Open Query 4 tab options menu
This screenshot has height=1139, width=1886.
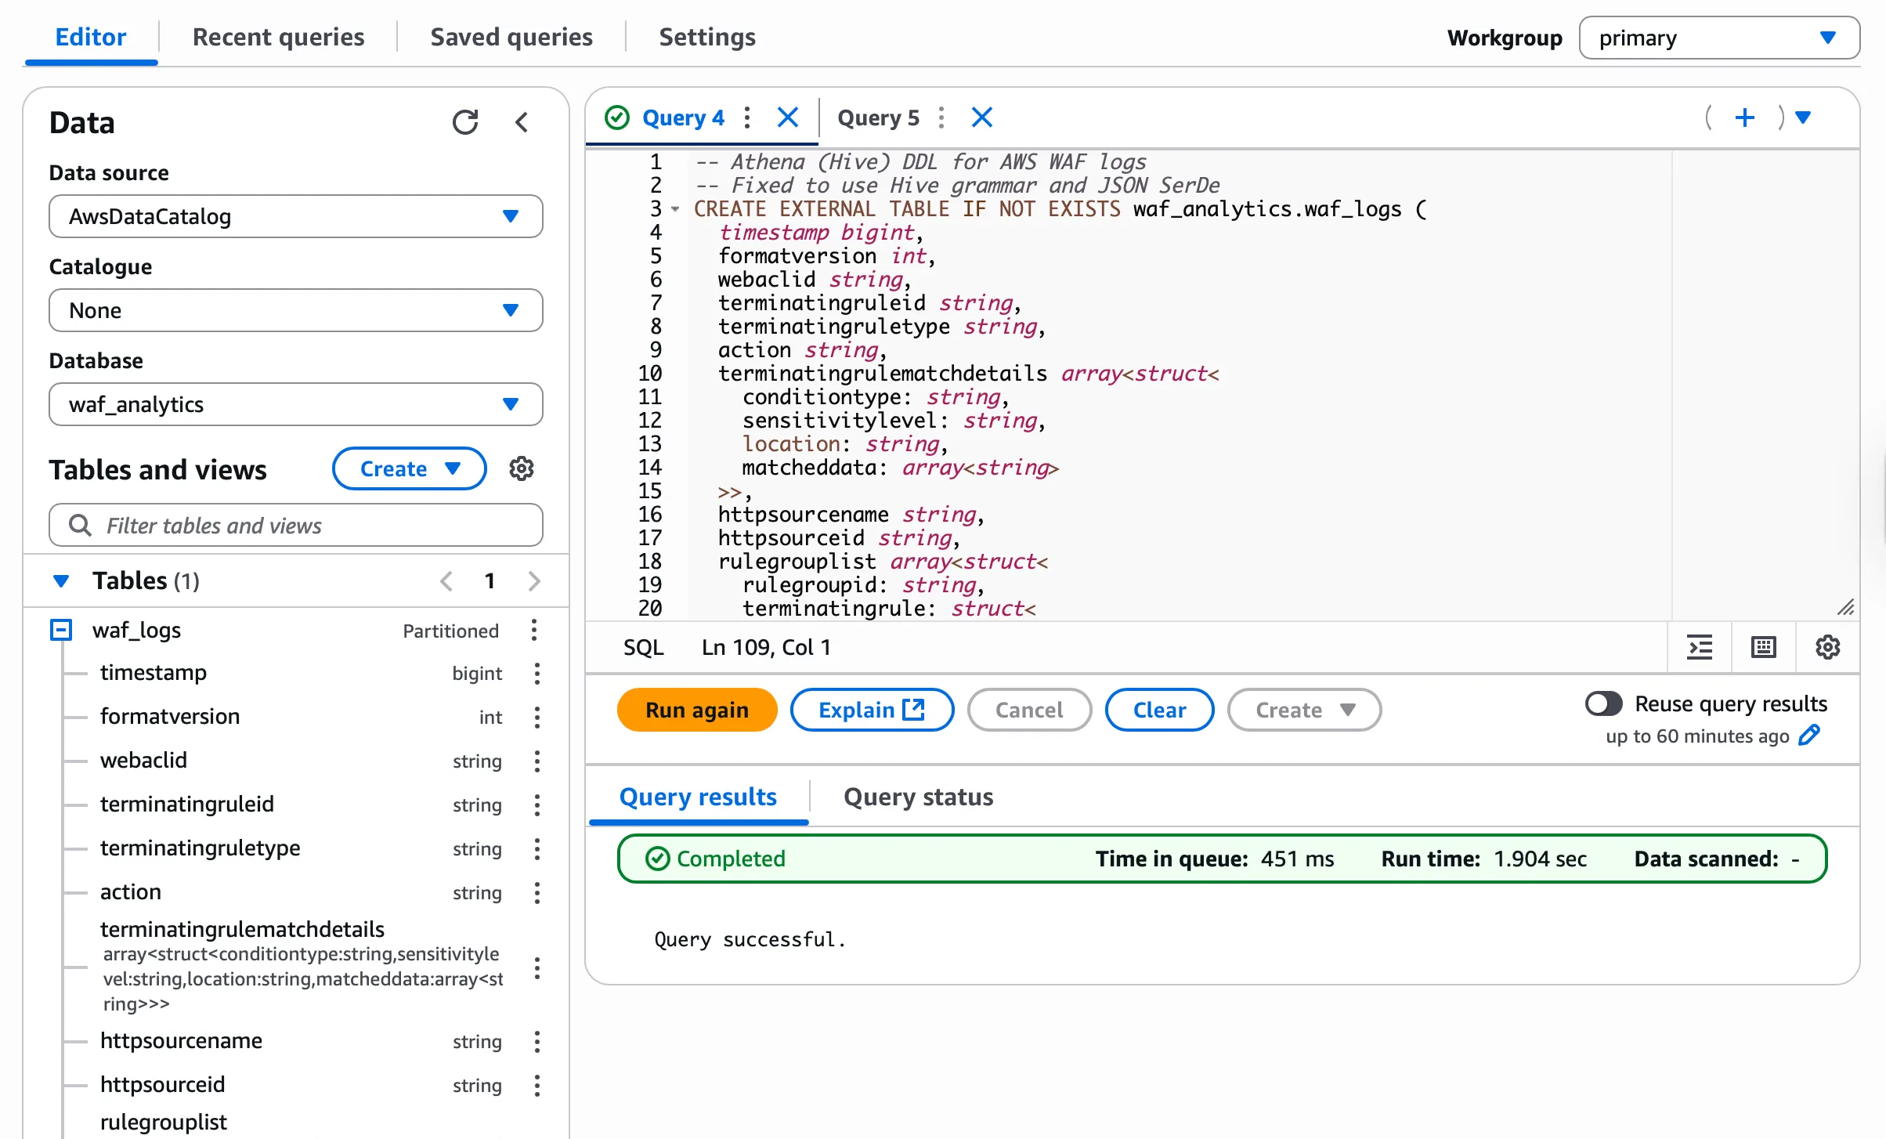(x=747, y=118)
